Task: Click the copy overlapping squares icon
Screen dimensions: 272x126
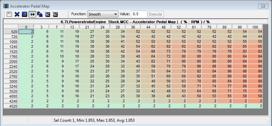Action: (40, 14)
